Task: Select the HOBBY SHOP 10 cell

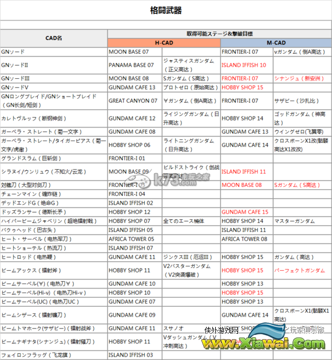Action: pos(135,293)
